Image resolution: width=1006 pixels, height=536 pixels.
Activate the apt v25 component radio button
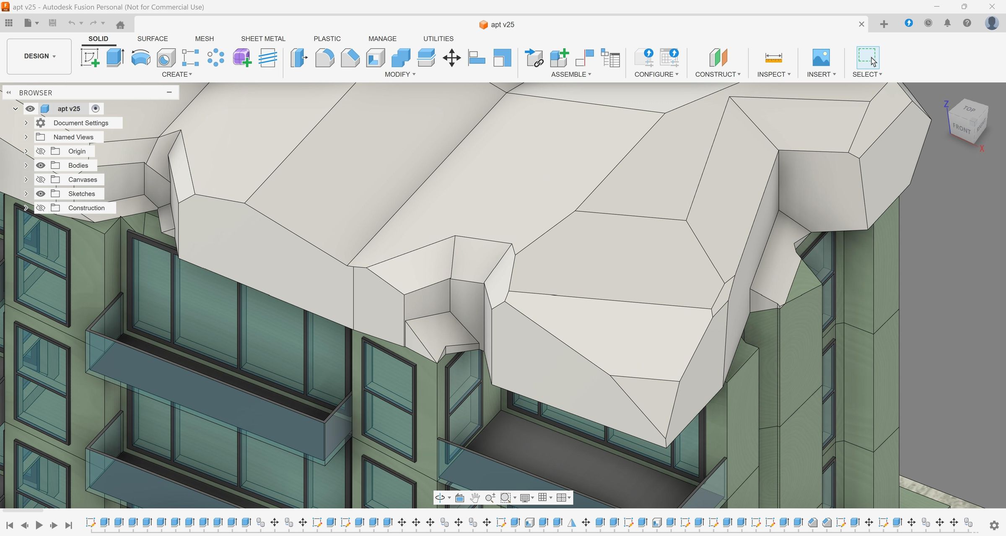(96, 109)
